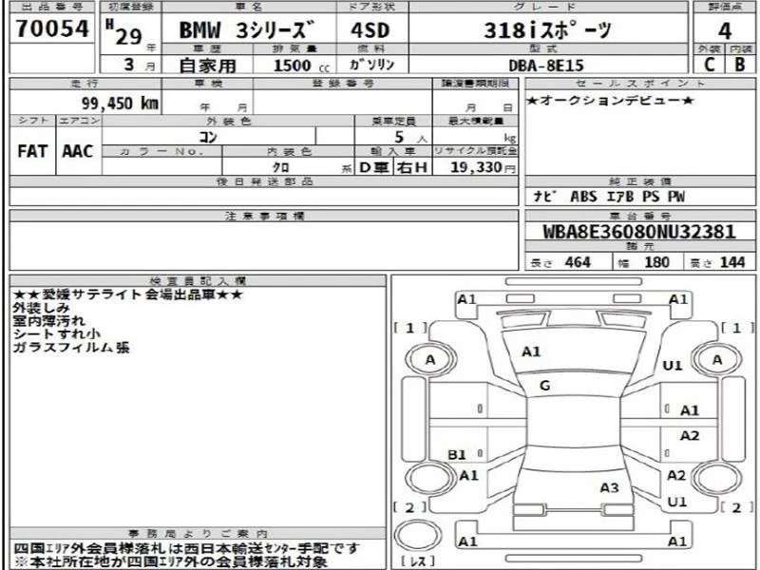
Task: Click the B1 mark on the diagram
Action: (457, 455)
